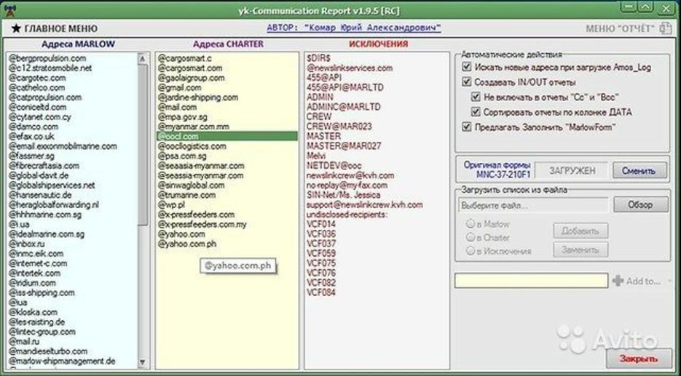
Task: Select @email.exxonmobilmarine.com entry
Action: (x=63, y=147)
